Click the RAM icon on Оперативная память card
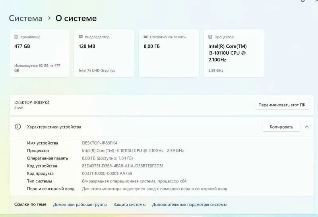The width and height of the screenshot is (318, 217). (x=145, y=36)
